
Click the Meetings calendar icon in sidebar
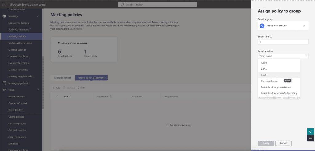(x=4, y=16)
